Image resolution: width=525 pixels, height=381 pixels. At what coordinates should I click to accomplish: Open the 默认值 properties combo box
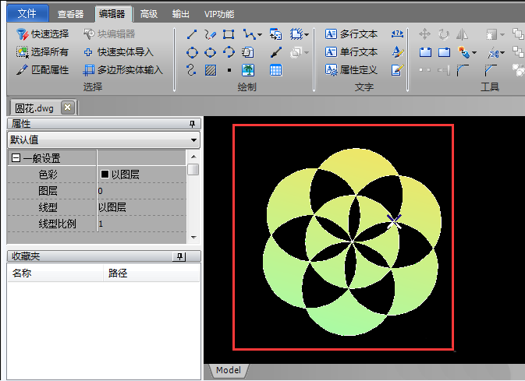[x=104, y=139]
